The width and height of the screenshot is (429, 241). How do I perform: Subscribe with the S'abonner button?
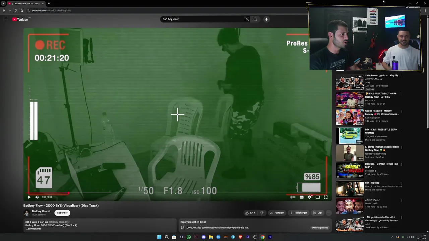click(62, 213)
